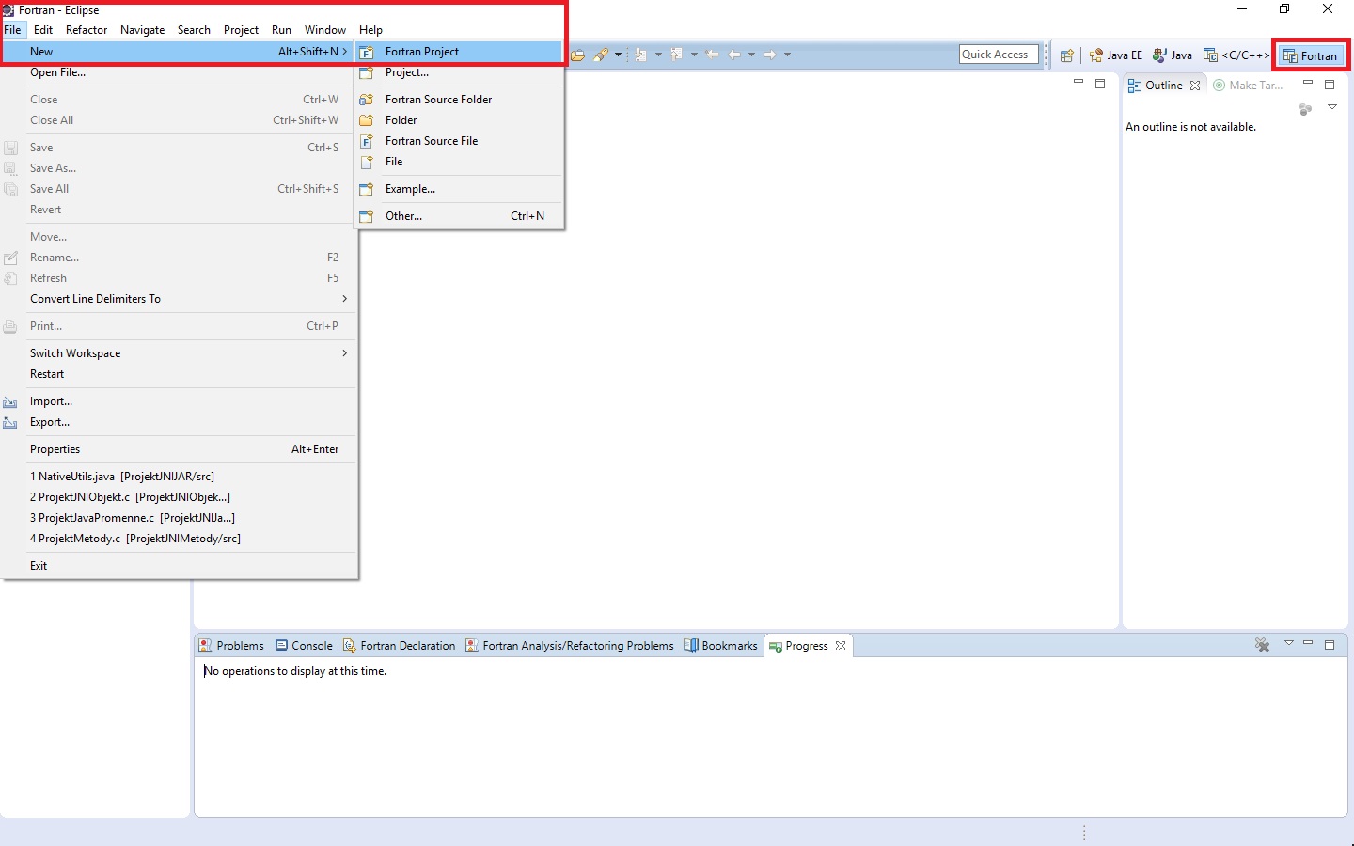Open Fortran Analysis/Refactoring Problems tab
This screenshot has width=1354, height=846.
(x=570, y=646)
